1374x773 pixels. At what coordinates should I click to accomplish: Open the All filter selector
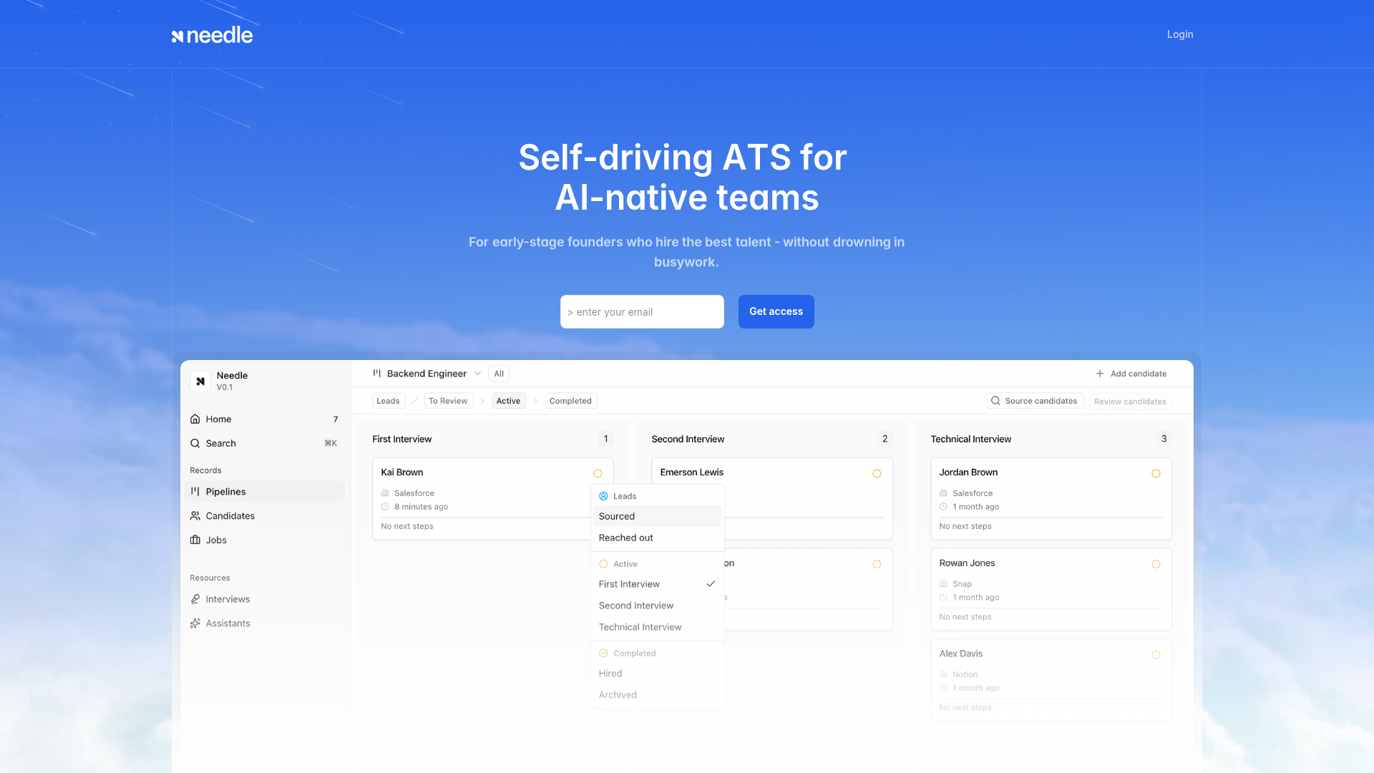click(x=499, y=374)
